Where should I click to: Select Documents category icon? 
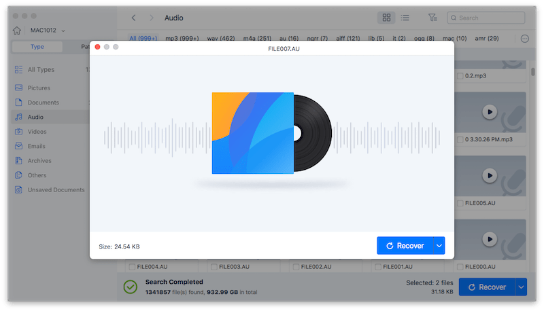coord(19,102)
